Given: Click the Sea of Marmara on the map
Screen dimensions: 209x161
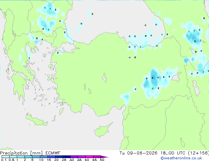Looking at the screenshot, I should 68,48.
